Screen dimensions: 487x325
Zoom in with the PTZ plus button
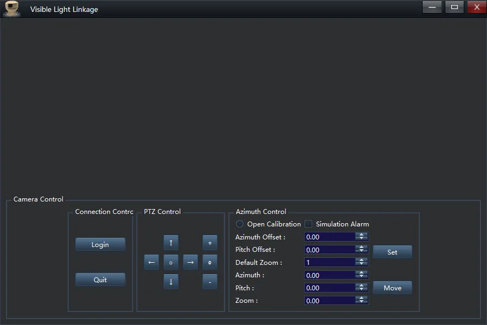click(x=210, y=243)
